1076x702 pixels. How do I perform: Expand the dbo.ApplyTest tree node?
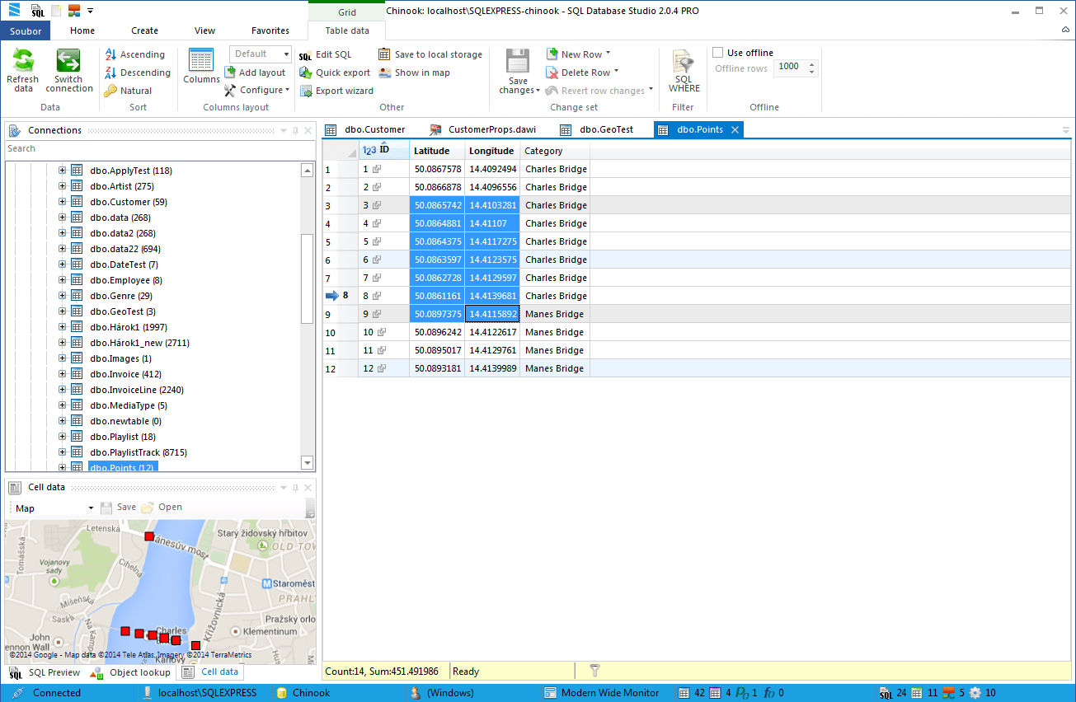[x=62, y=171]
